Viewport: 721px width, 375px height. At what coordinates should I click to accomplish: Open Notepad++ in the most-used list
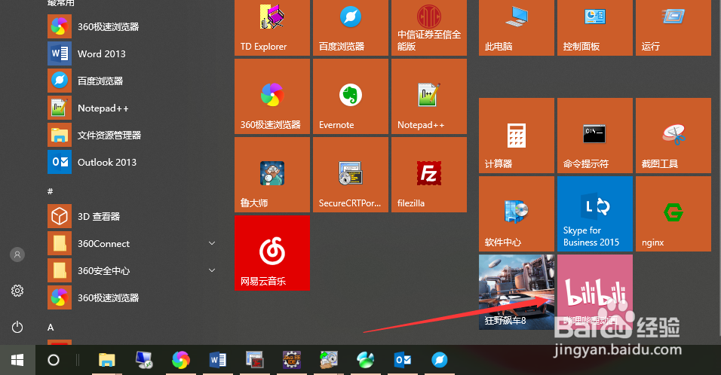(133, 108)
